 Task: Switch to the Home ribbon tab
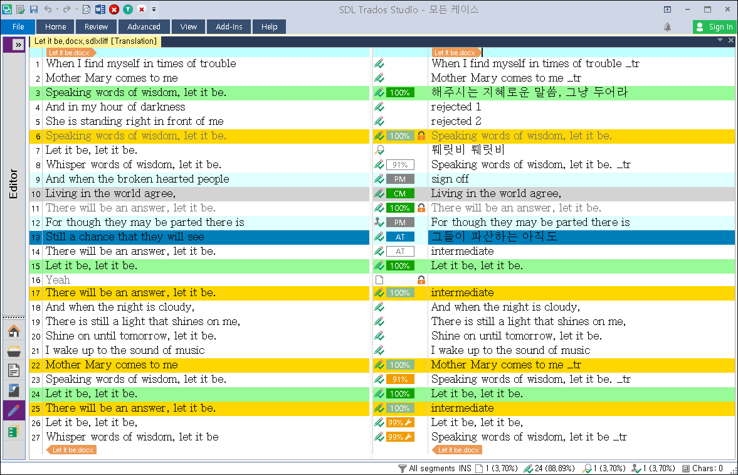[56, 27]
